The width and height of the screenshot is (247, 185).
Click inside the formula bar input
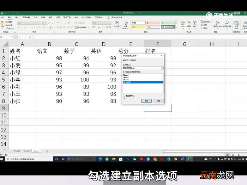pyautogui.click(x=140, y=37)
